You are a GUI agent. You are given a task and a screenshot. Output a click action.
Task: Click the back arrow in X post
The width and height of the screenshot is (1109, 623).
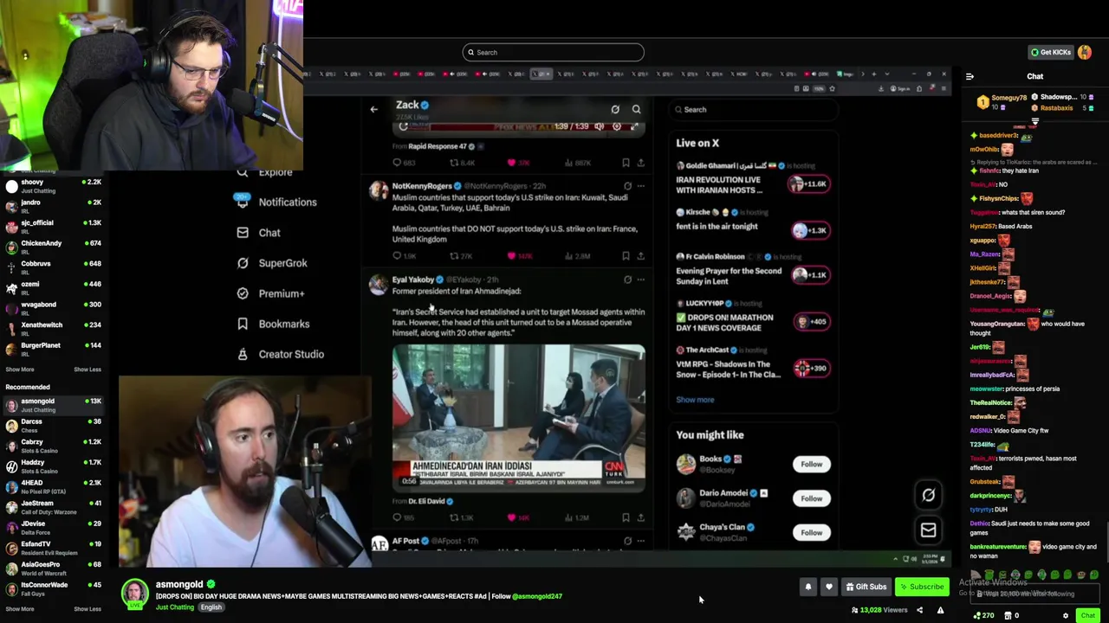[x=373, y=110]
